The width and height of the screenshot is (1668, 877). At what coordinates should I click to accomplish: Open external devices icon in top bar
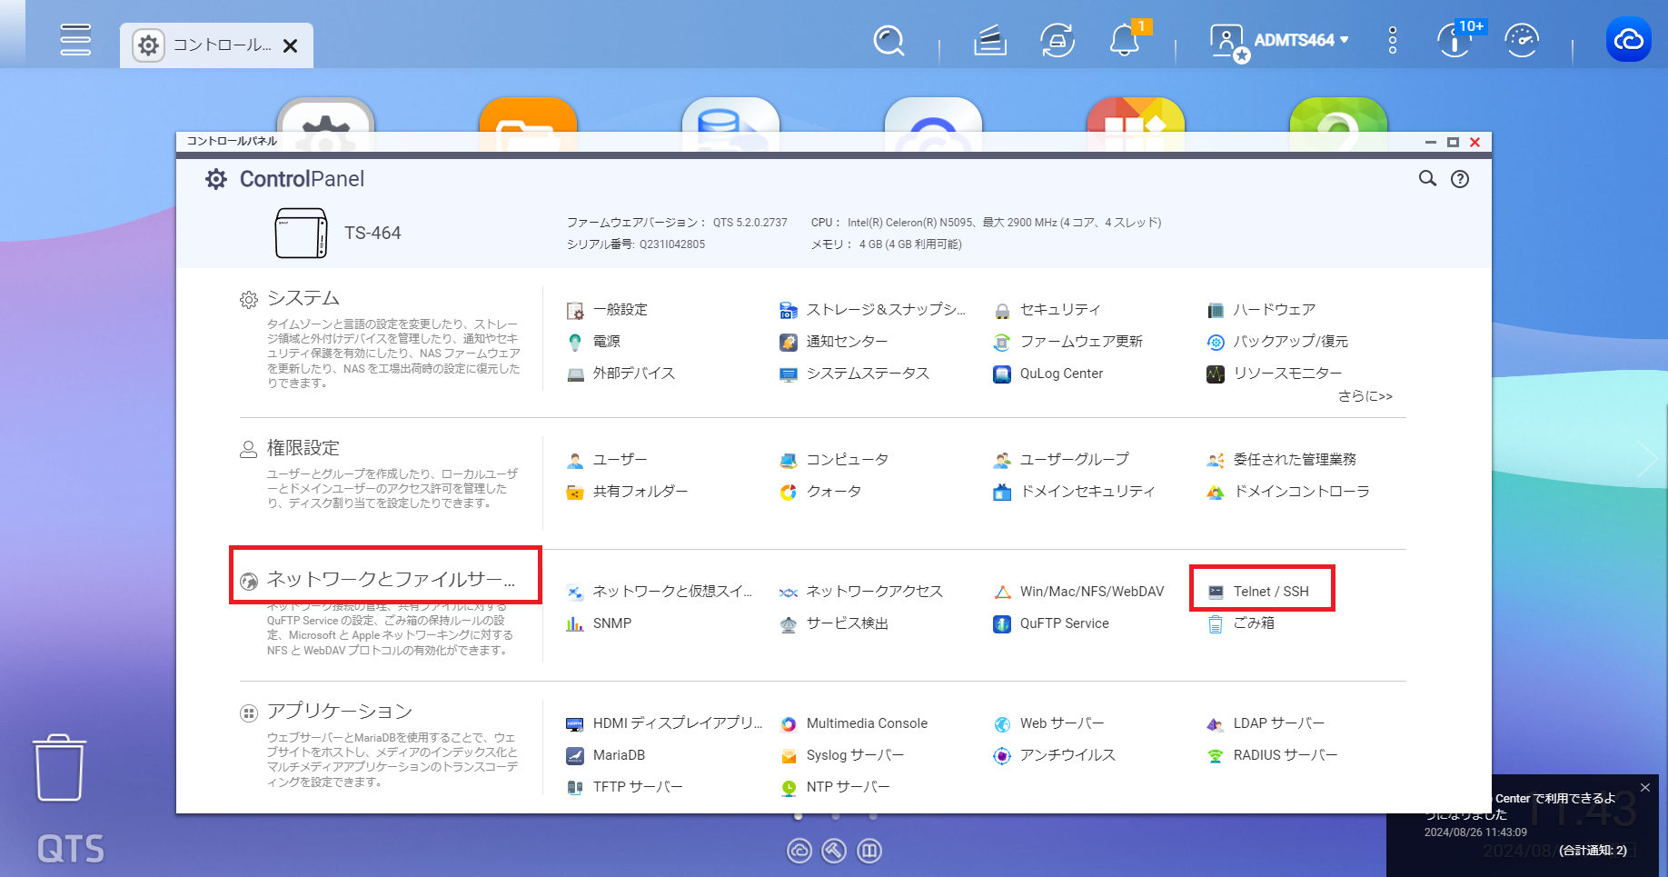point(1057,40)
